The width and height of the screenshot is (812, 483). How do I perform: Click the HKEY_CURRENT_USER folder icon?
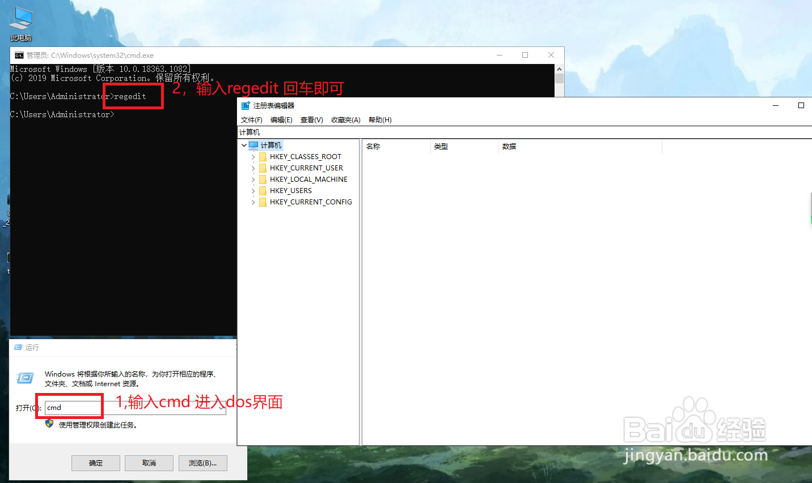[263, 168]
